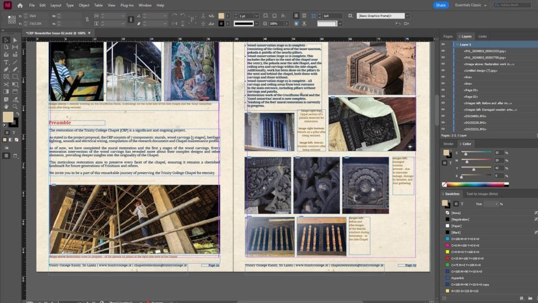
Task: Switch to the Links panel tab
Action: (x=482, y=36)
